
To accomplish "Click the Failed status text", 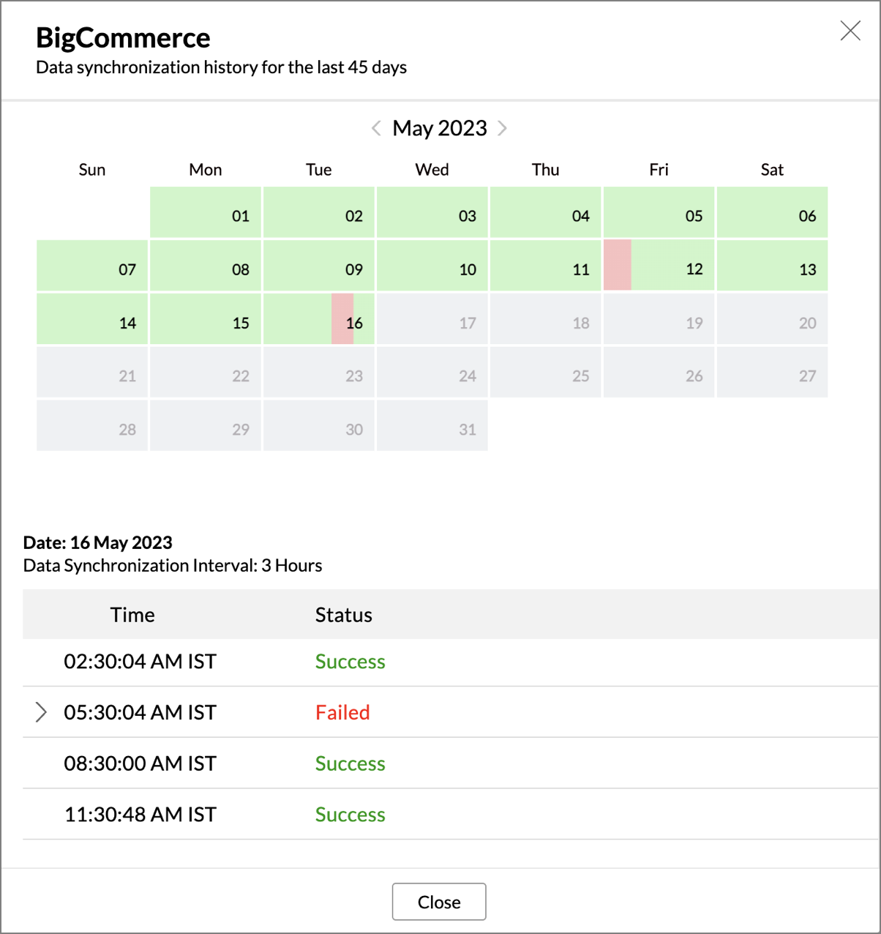I will point(342,712).
